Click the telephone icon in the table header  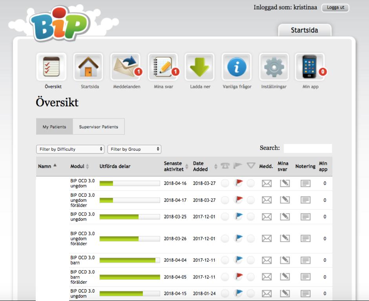point(225,166)
